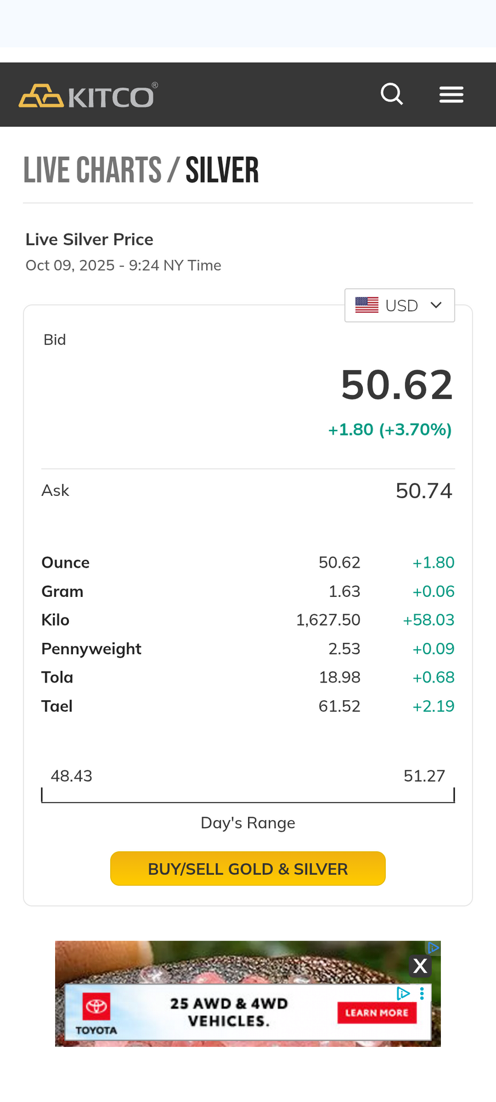Click Learn More in the Toyota ad
This screenshot has width=496, height=1102.
coord(377,1013)
